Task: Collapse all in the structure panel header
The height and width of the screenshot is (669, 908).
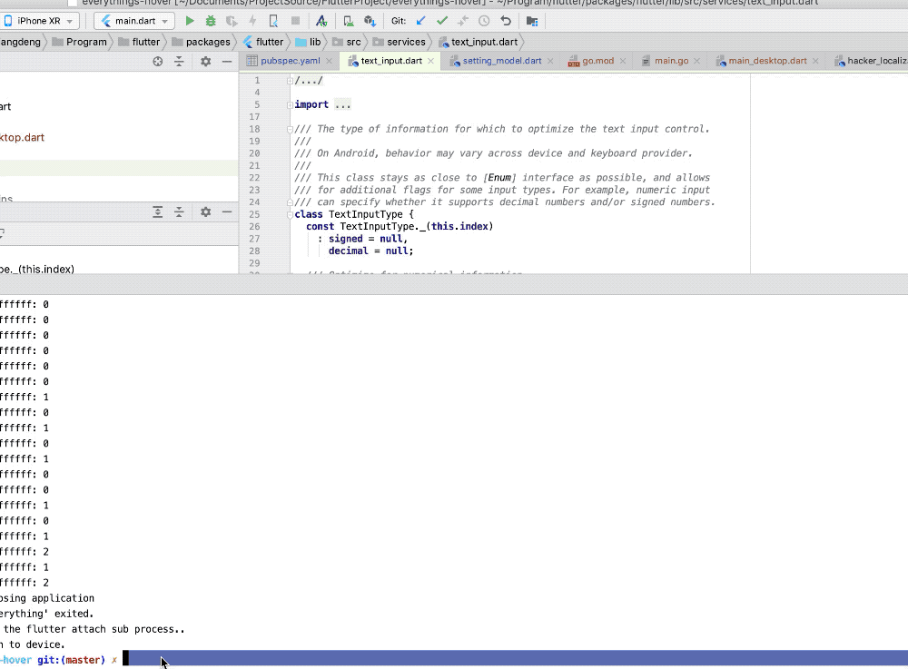Action: 179,212
